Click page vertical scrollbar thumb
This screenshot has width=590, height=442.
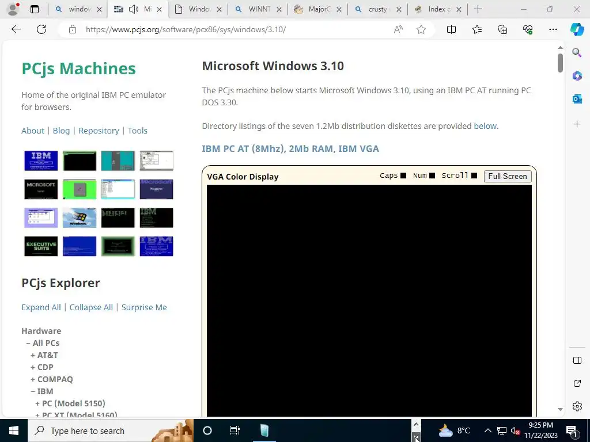point(560,63)
